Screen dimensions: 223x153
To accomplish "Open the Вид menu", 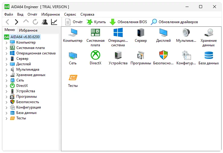I will pos(20,14).
